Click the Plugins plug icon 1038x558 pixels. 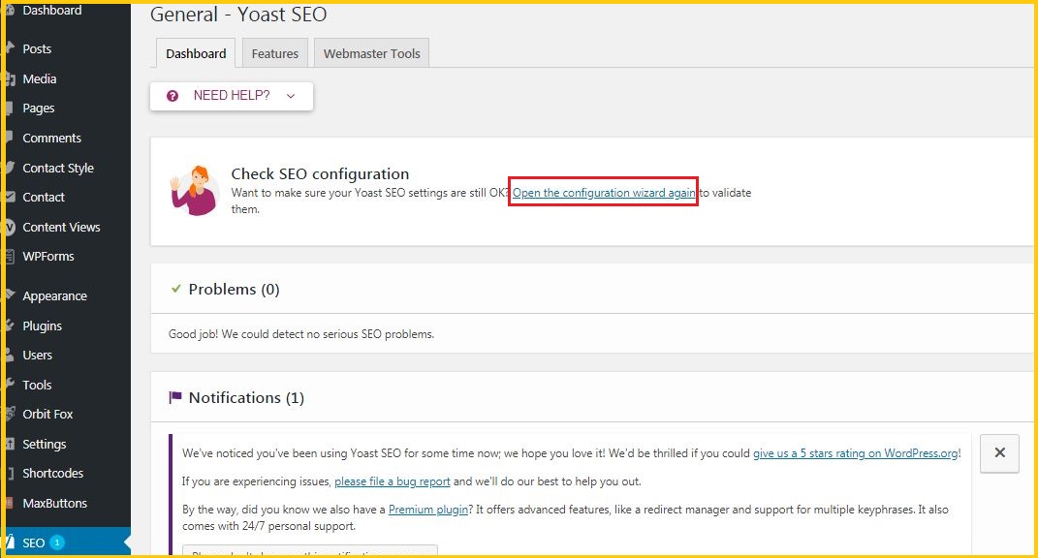pyautogui.click(x=10, y=325)
